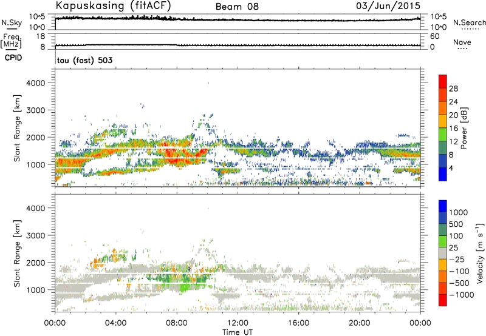Click the green velocity patch near 08:30
Image resolution: width=486 pixels, height=336 pixels.
click(x=185, y=287)
